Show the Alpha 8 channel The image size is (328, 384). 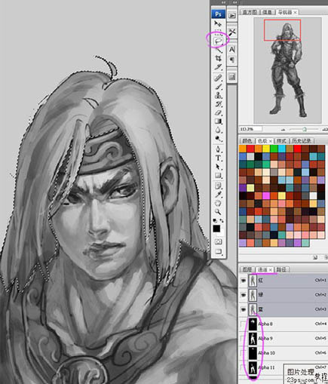(x=243, y=324)
